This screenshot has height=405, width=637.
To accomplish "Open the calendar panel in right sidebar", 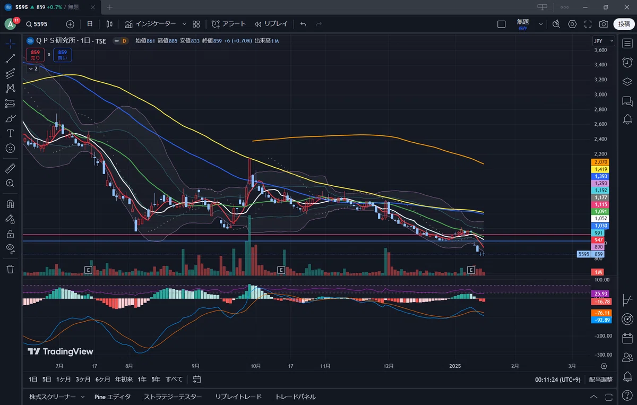I will [627, 338].
